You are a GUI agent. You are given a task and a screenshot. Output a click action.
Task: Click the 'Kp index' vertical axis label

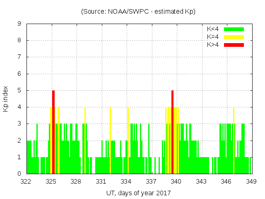[x=6, y=99]
